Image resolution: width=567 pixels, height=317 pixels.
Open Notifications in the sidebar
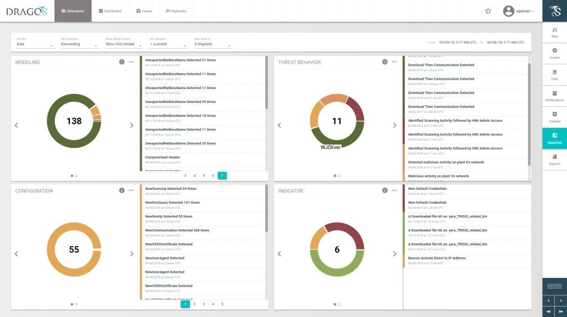pos(554,96)
